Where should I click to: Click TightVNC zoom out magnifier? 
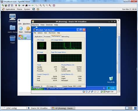[44, 6]
